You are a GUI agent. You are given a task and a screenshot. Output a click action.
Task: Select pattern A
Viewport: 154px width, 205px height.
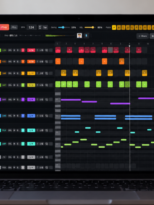pyautogui.click(x=114, y=28)
